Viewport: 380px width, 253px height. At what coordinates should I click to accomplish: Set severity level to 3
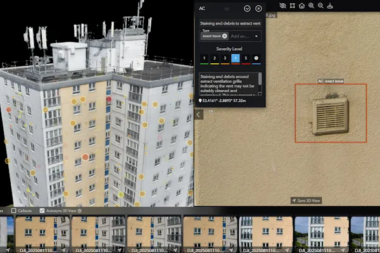click(x=225, y=58)
